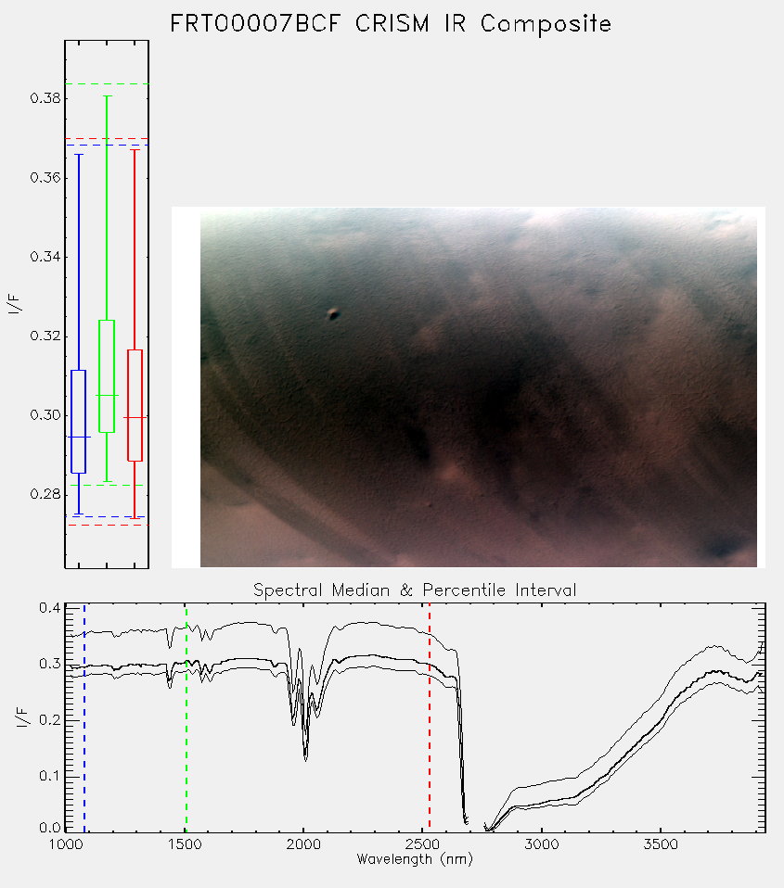Click the Wavelength (nm) axis label
The height and width of the screenshot is (888, 784).
415,859
